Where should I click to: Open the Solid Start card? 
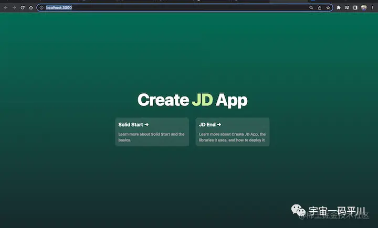152,132
